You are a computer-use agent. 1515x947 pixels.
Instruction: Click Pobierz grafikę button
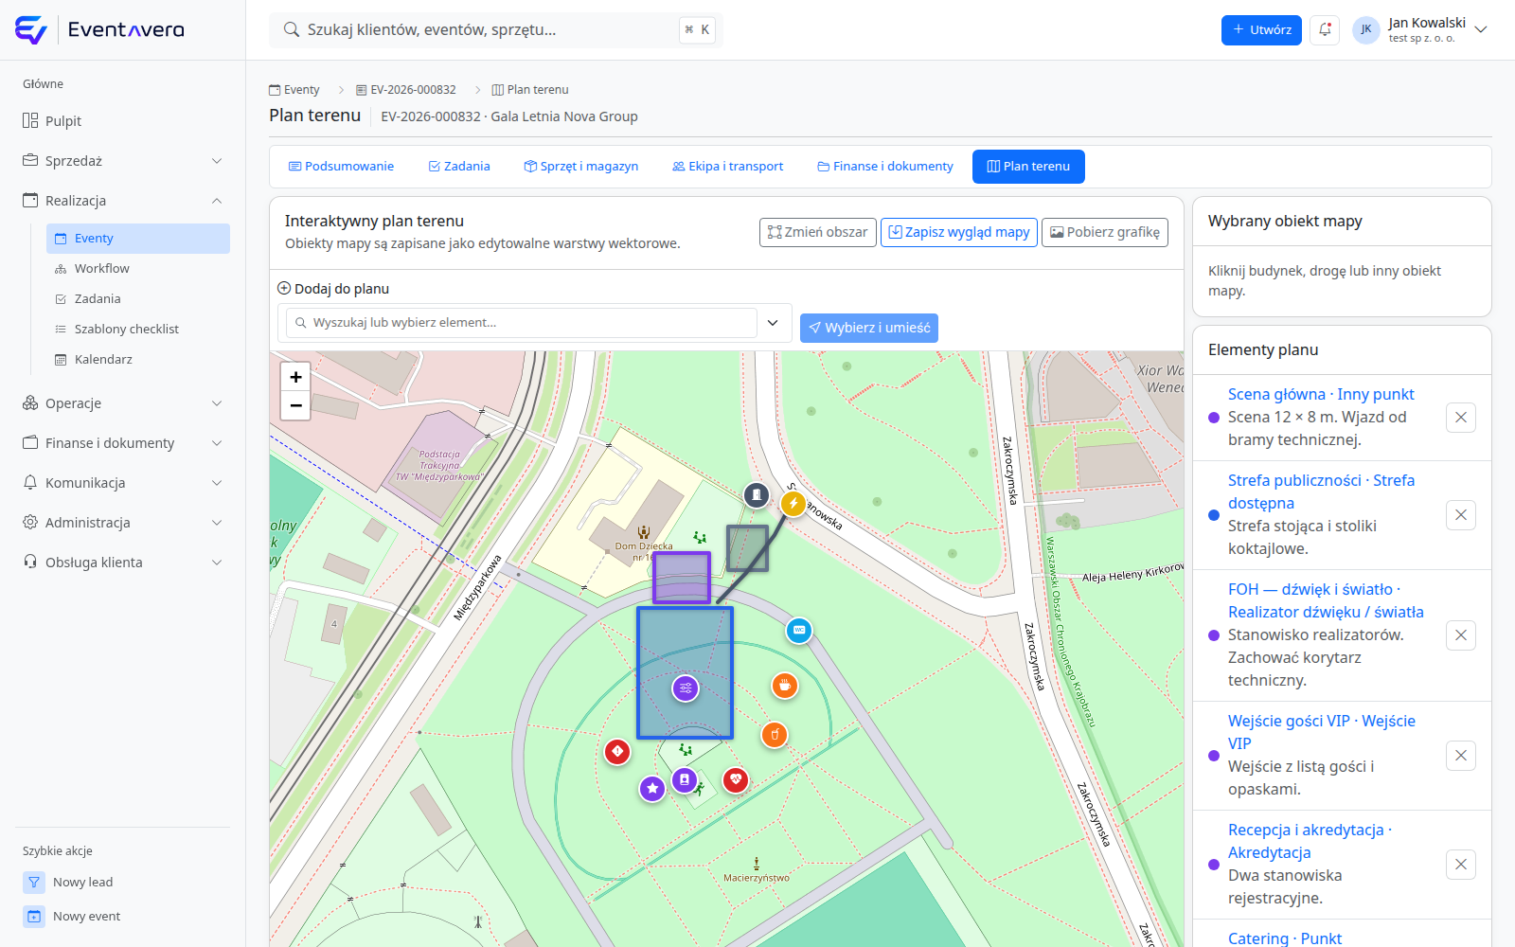1105,232
